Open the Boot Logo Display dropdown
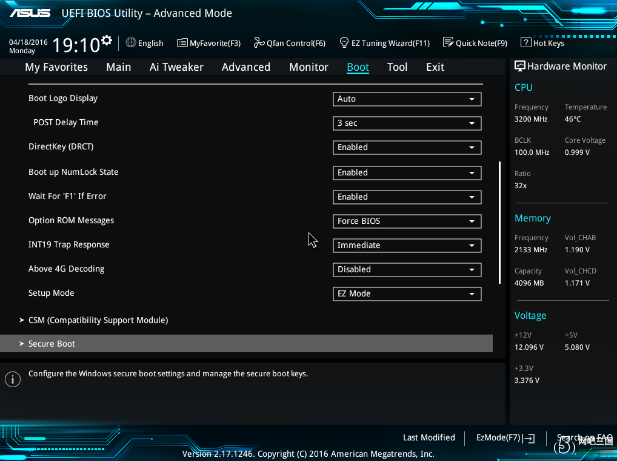The image size is (617, 461). [407, 99]
